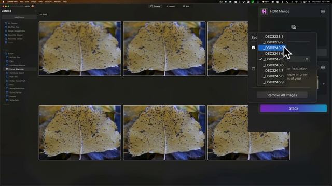This screenshot has width=332, height=186.
Task: Select second leaf thumbnail in top row
Action: click(x=164, y=49)
